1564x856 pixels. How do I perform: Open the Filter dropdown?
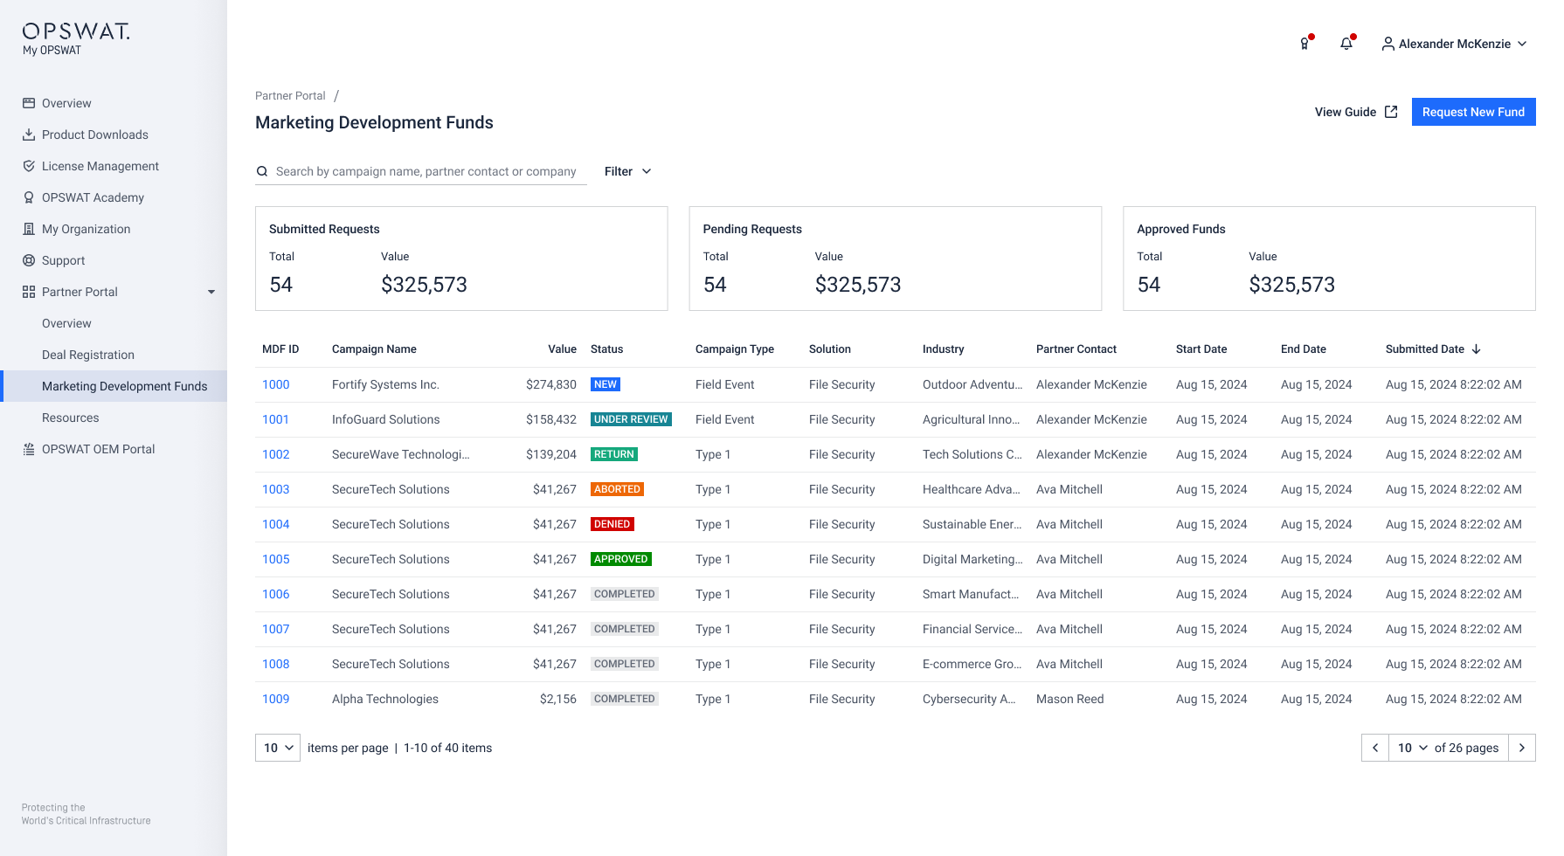click(x=627, y=171)
